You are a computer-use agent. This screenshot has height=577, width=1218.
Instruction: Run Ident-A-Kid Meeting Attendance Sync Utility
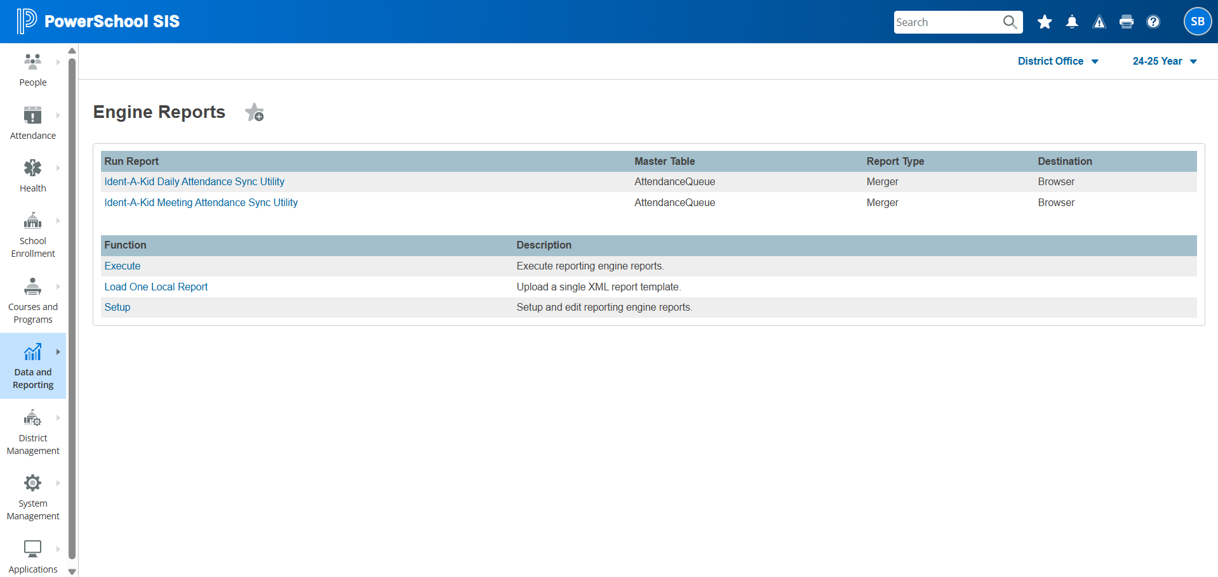201,203
